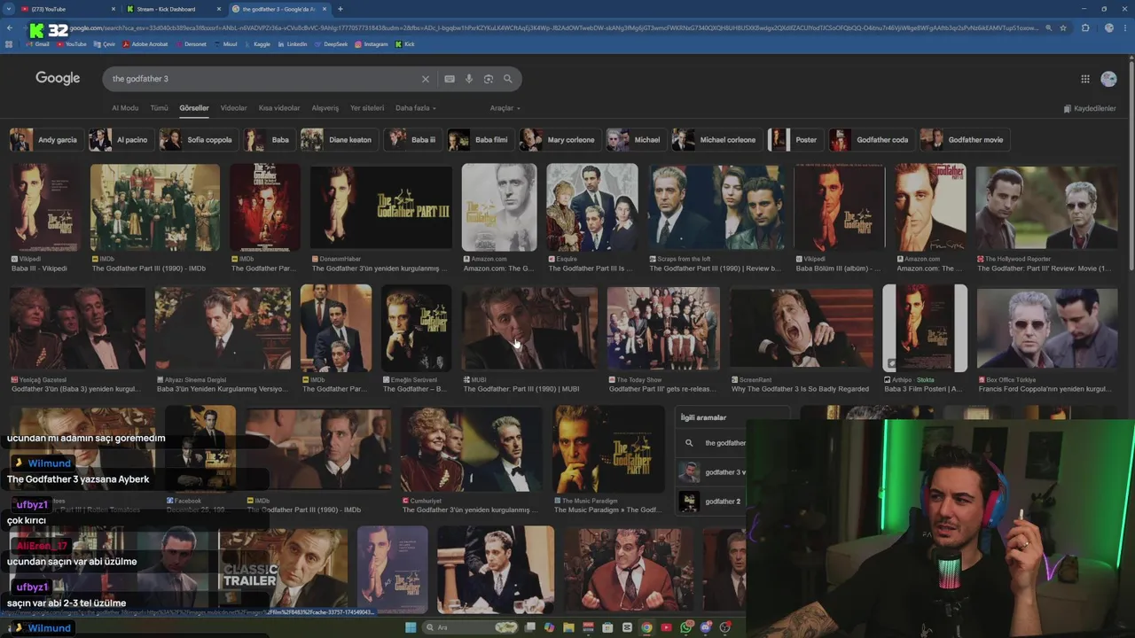Viewport: 1135px width, 638px height.
Task: Select the AI Modu search tab
Action: pyautogui.click(x=125, y=108)
